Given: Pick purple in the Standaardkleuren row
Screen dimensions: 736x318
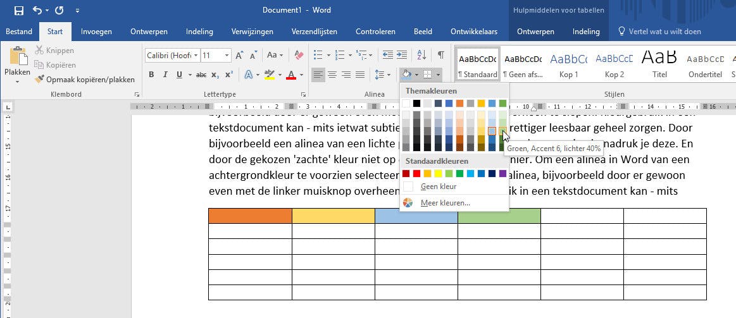Looking at the screenshot, I should pos(503,173).
